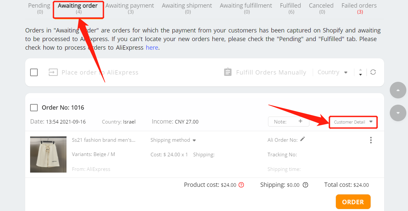Tick the select-all orders checkbox

[34, 72]
